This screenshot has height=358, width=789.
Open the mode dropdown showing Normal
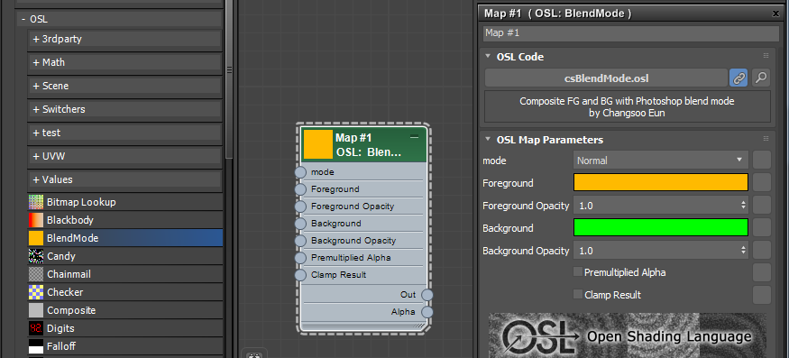pos(661,161)
